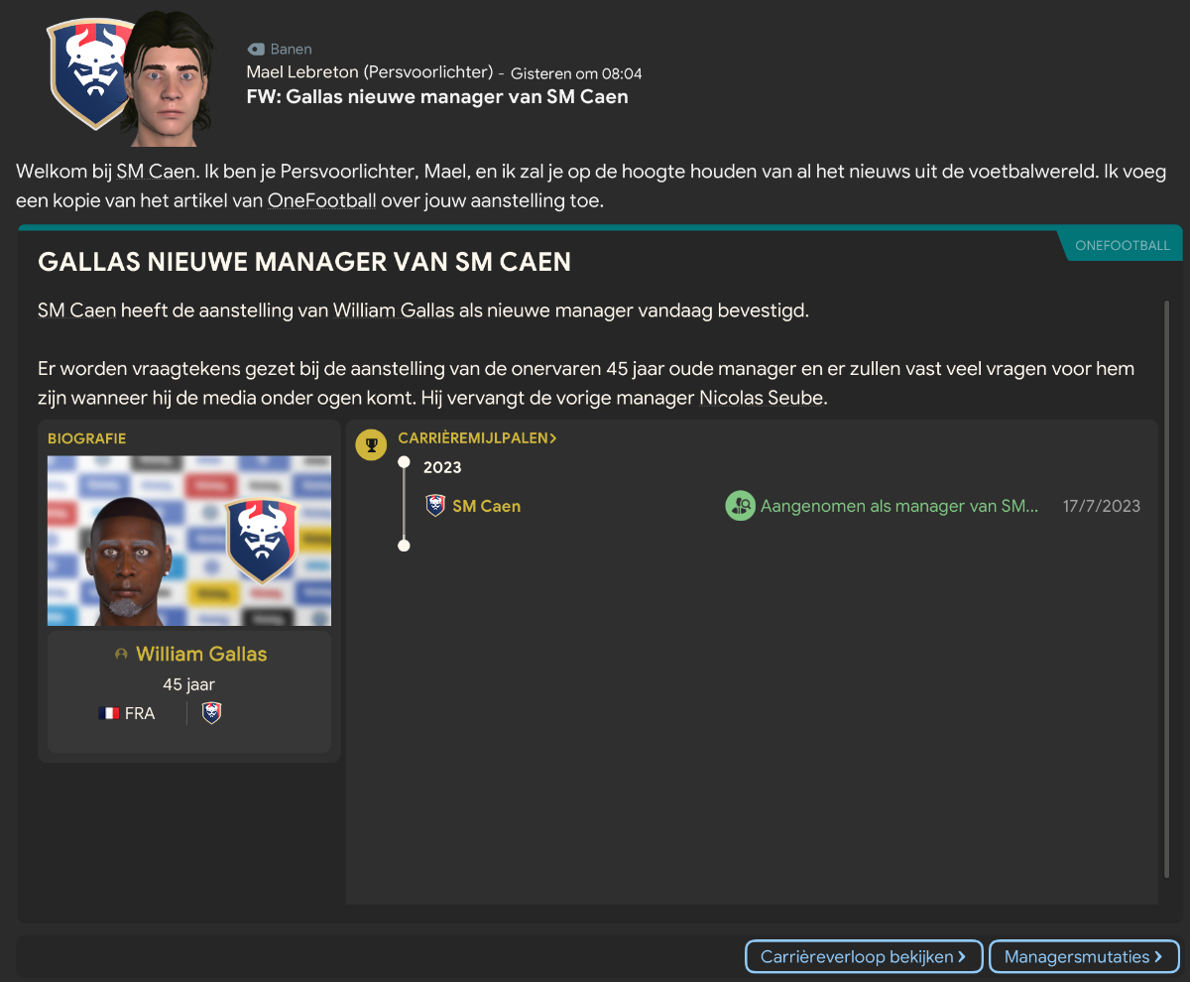Click the trophy icon beside Carrièremijlpalen
The height and width of the screenshot is (982, 1190).
pos(372,444)
